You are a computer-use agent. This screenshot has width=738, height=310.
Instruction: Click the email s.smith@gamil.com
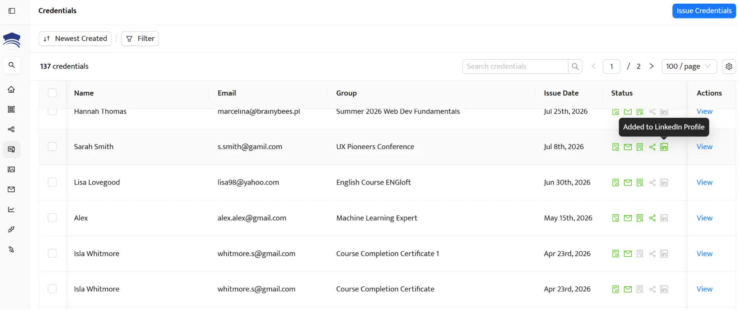(x=250, y=147)
